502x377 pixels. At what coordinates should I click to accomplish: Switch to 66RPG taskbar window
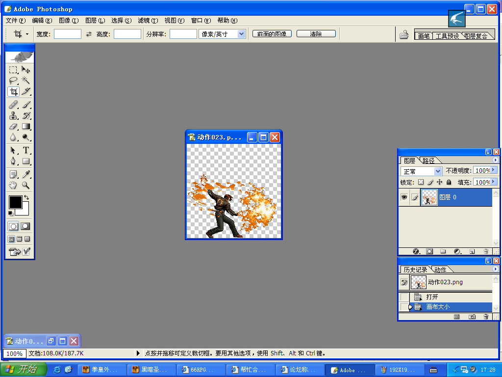tap(201, 370)
